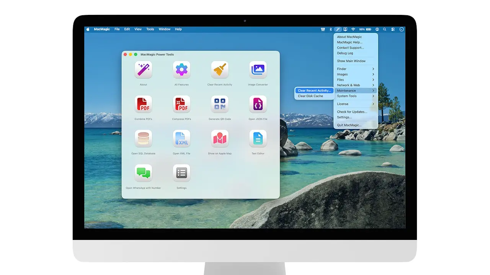Click the battery status indicator
490x275 pixels.
coord(365,29)
